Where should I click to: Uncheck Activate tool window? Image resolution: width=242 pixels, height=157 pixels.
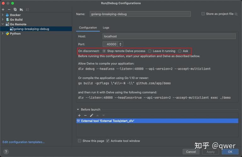108,141
